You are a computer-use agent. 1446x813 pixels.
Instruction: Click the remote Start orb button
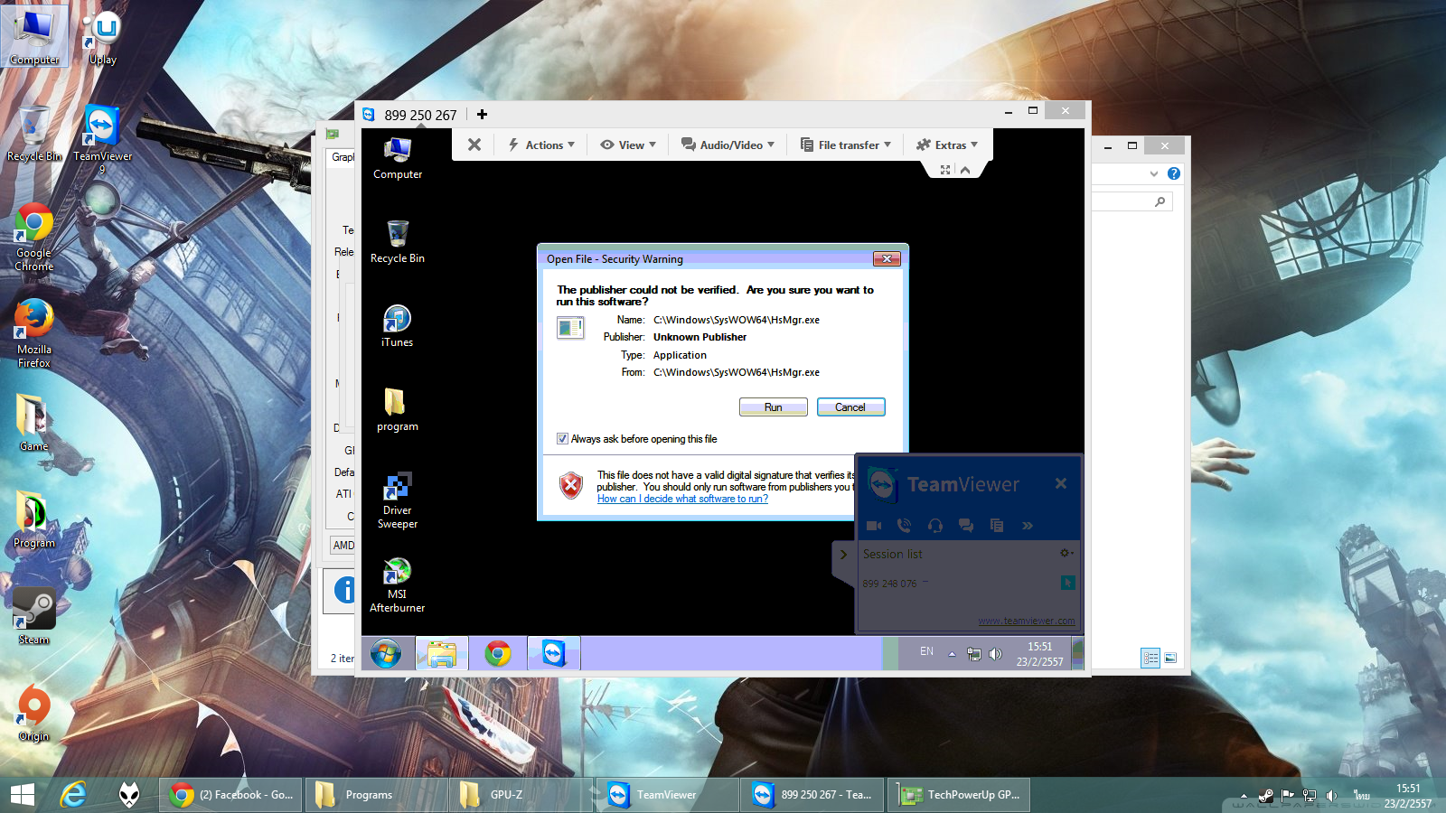(x=386, y=653)
